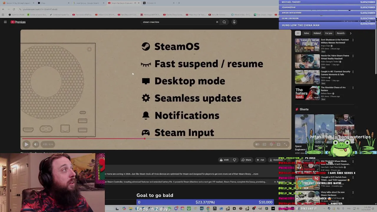Open the Xbox app on taskbar
The image size is (377, 212).
pos(189,209)
